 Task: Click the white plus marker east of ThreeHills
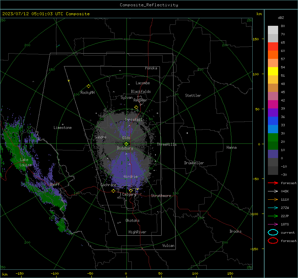[187, 133]
